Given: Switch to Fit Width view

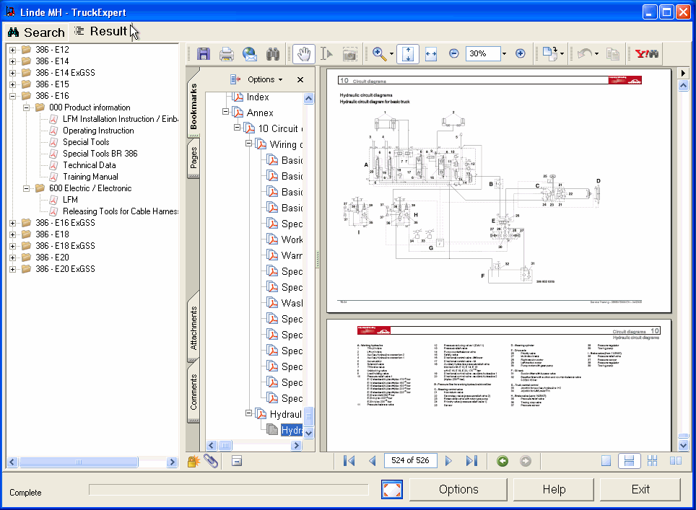Looking at the screenshot, I should [431, 54].
